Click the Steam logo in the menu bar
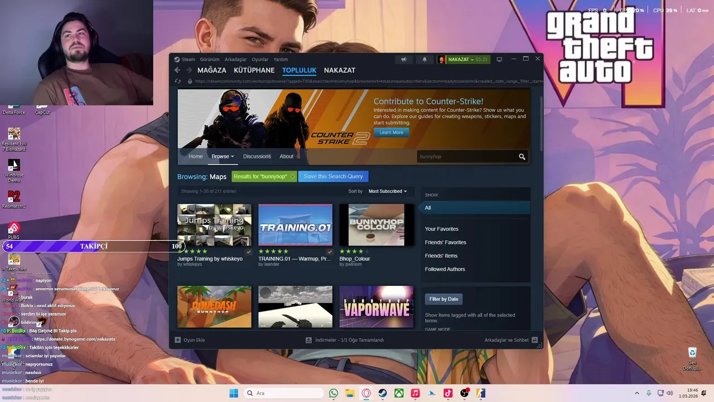 point(177,59)
